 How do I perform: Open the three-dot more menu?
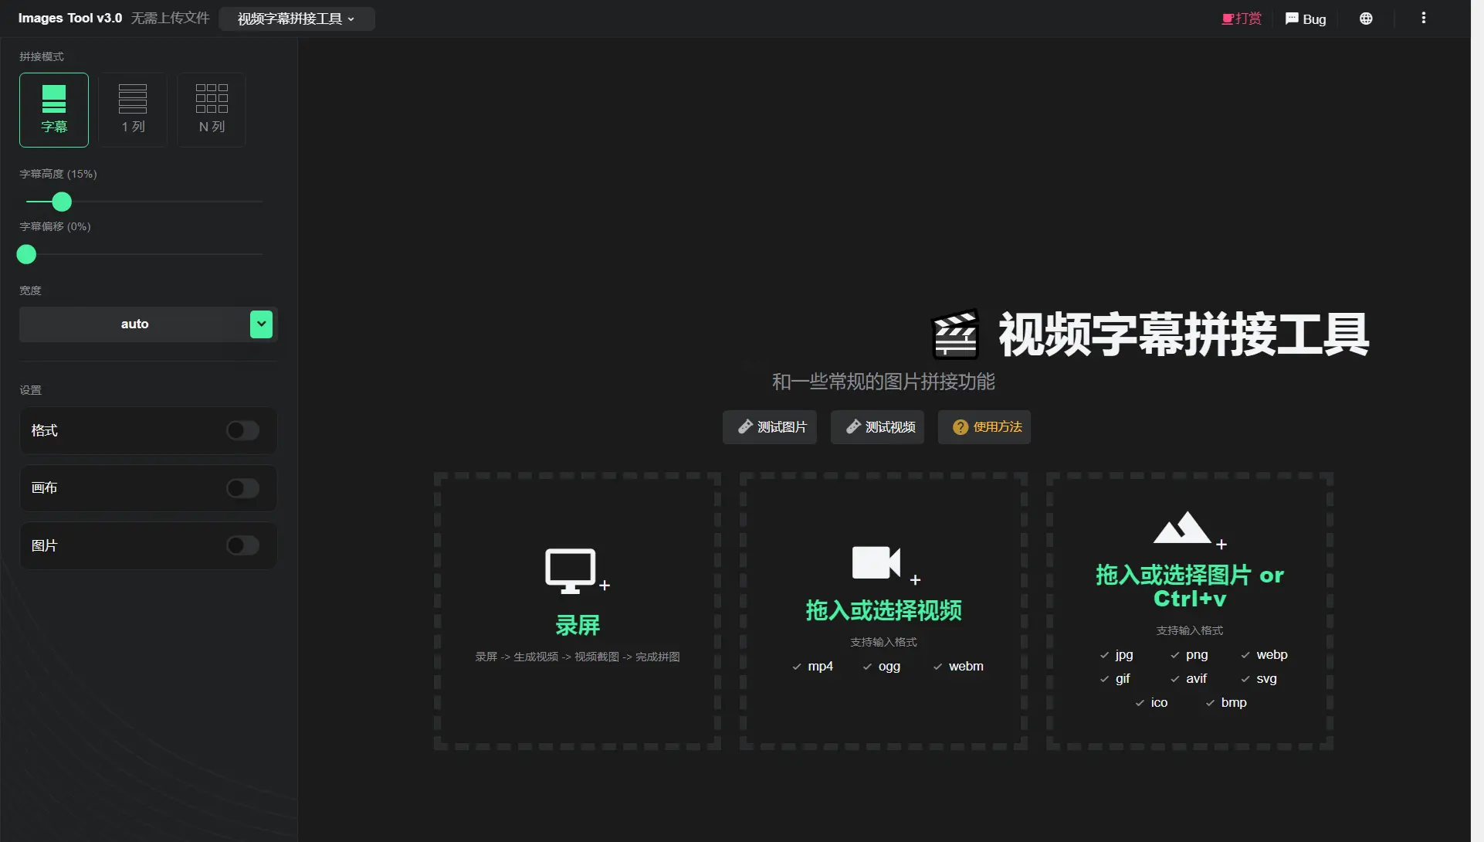coord(1424,19)
